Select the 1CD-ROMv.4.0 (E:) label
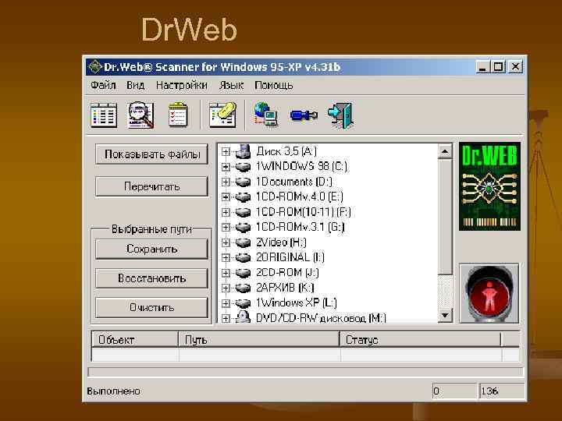The height and width of the screenshot is (421, 562). click(x=300, y=197)
